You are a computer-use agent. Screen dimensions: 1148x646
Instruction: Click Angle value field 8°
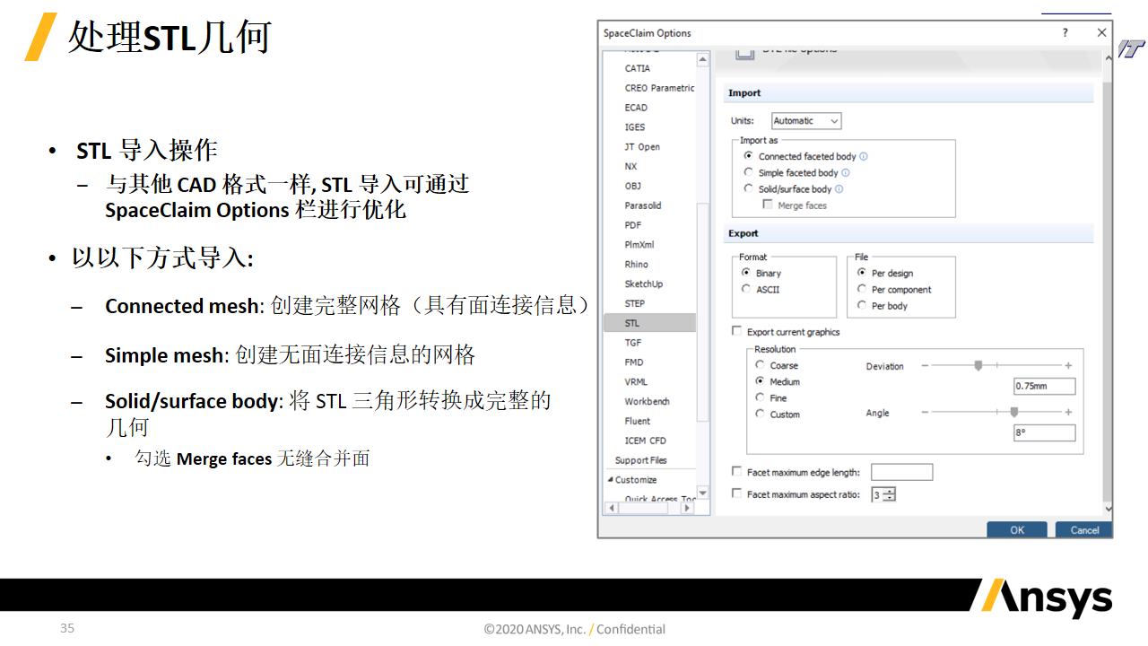click(x=1045, y=432)
